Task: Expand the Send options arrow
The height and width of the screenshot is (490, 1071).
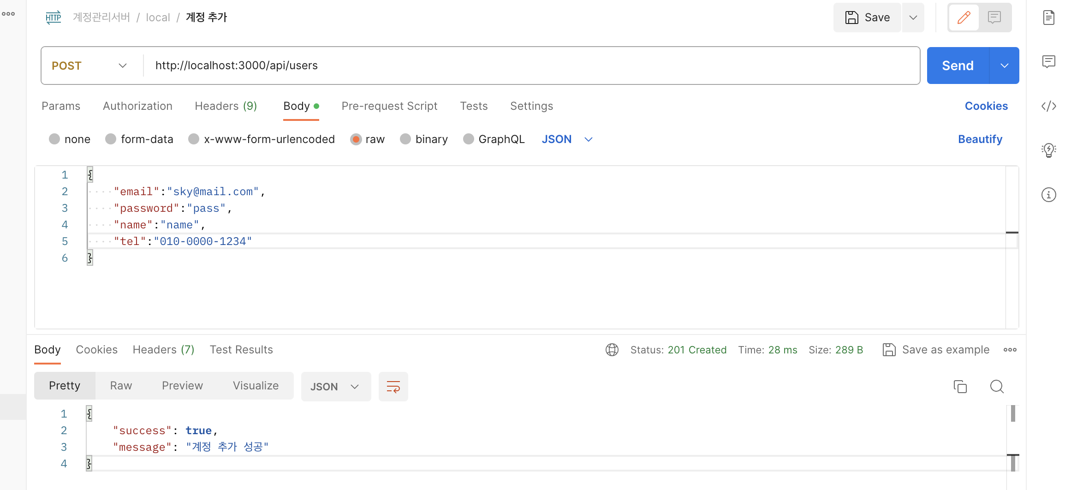Action: point(1005,66)
